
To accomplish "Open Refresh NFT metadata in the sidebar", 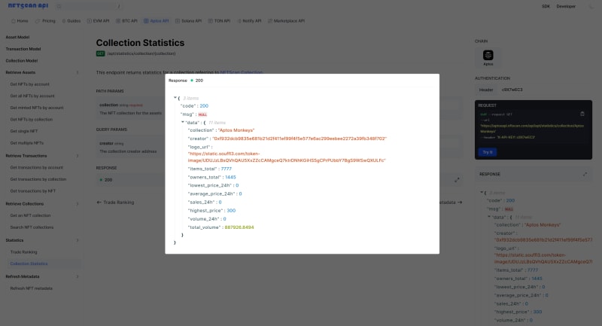I will coord(31,288).
